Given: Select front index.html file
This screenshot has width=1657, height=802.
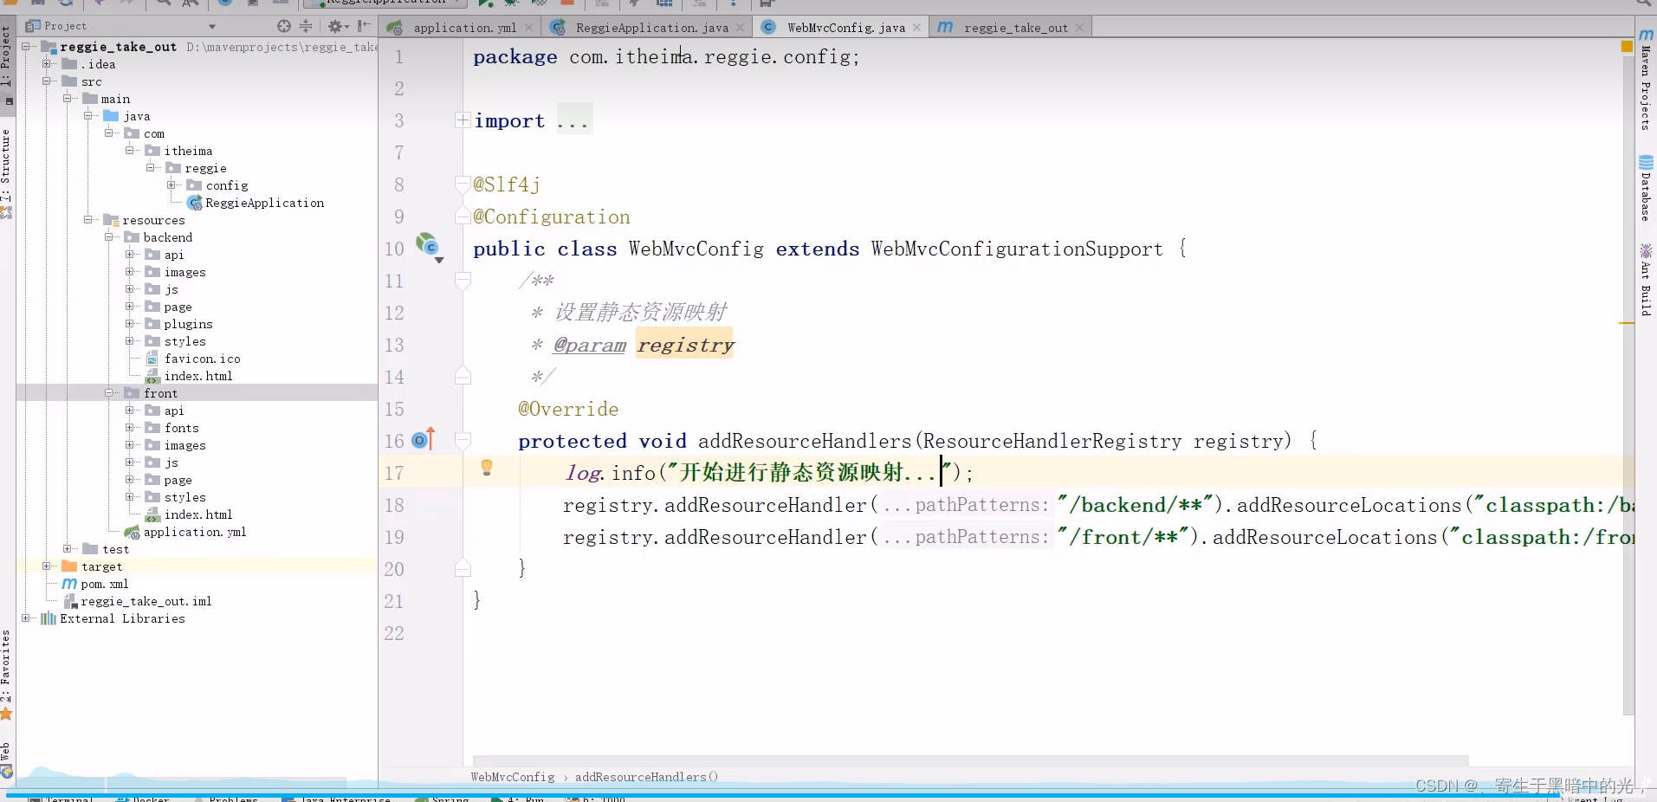Looking at the screenshot, I should tap(189, 514).
